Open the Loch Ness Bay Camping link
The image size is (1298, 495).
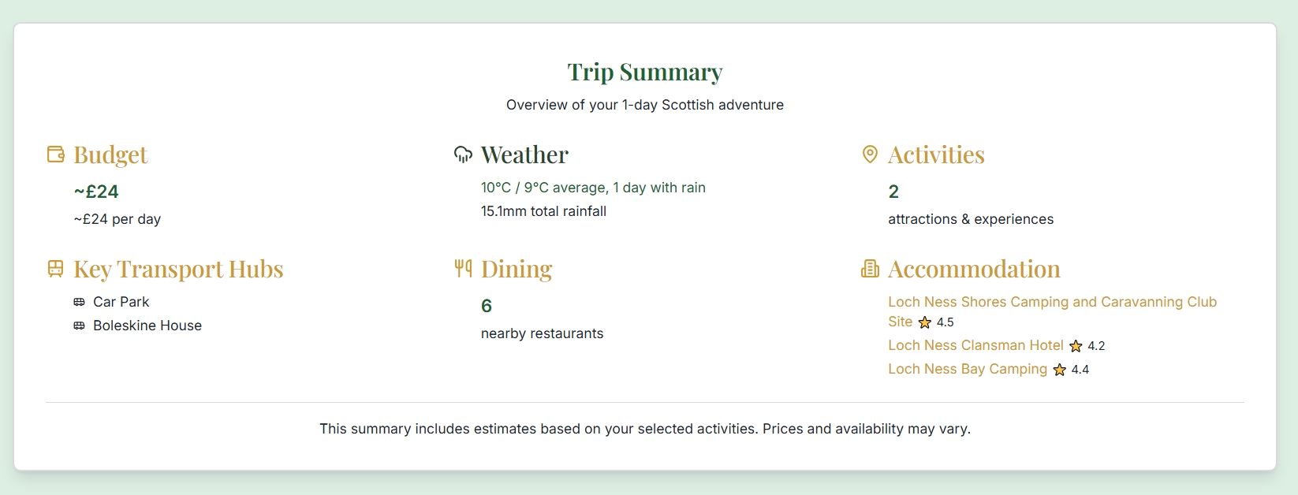pos(968,369)
